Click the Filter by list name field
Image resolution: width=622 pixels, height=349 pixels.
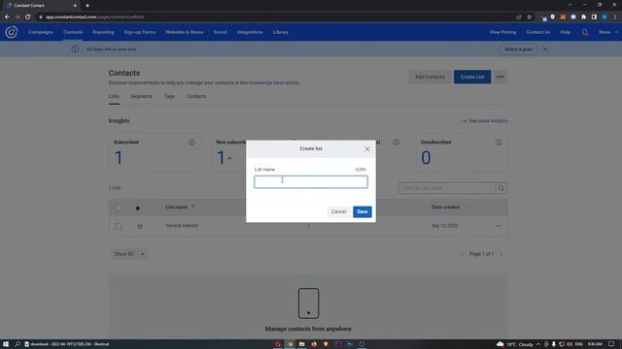[x=447, y=188]
